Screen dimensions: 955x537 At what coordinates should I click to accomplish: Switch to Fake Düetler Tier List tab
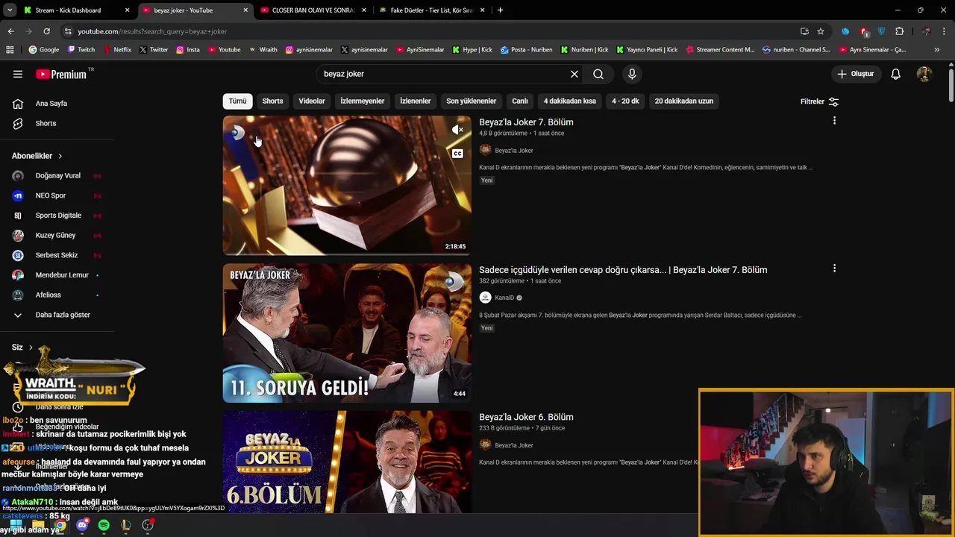[x=431, y=10]
